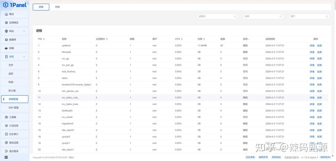Click the 有新版本 update notice
This screenshot has width=336, height=161.
325,157
